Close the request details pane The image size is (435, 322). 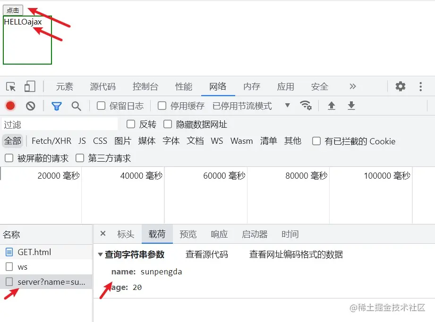pyautogui.click(x=103, y=233)
